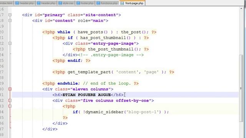
Task: Click the "primary" id value
Action: point(54,15)
